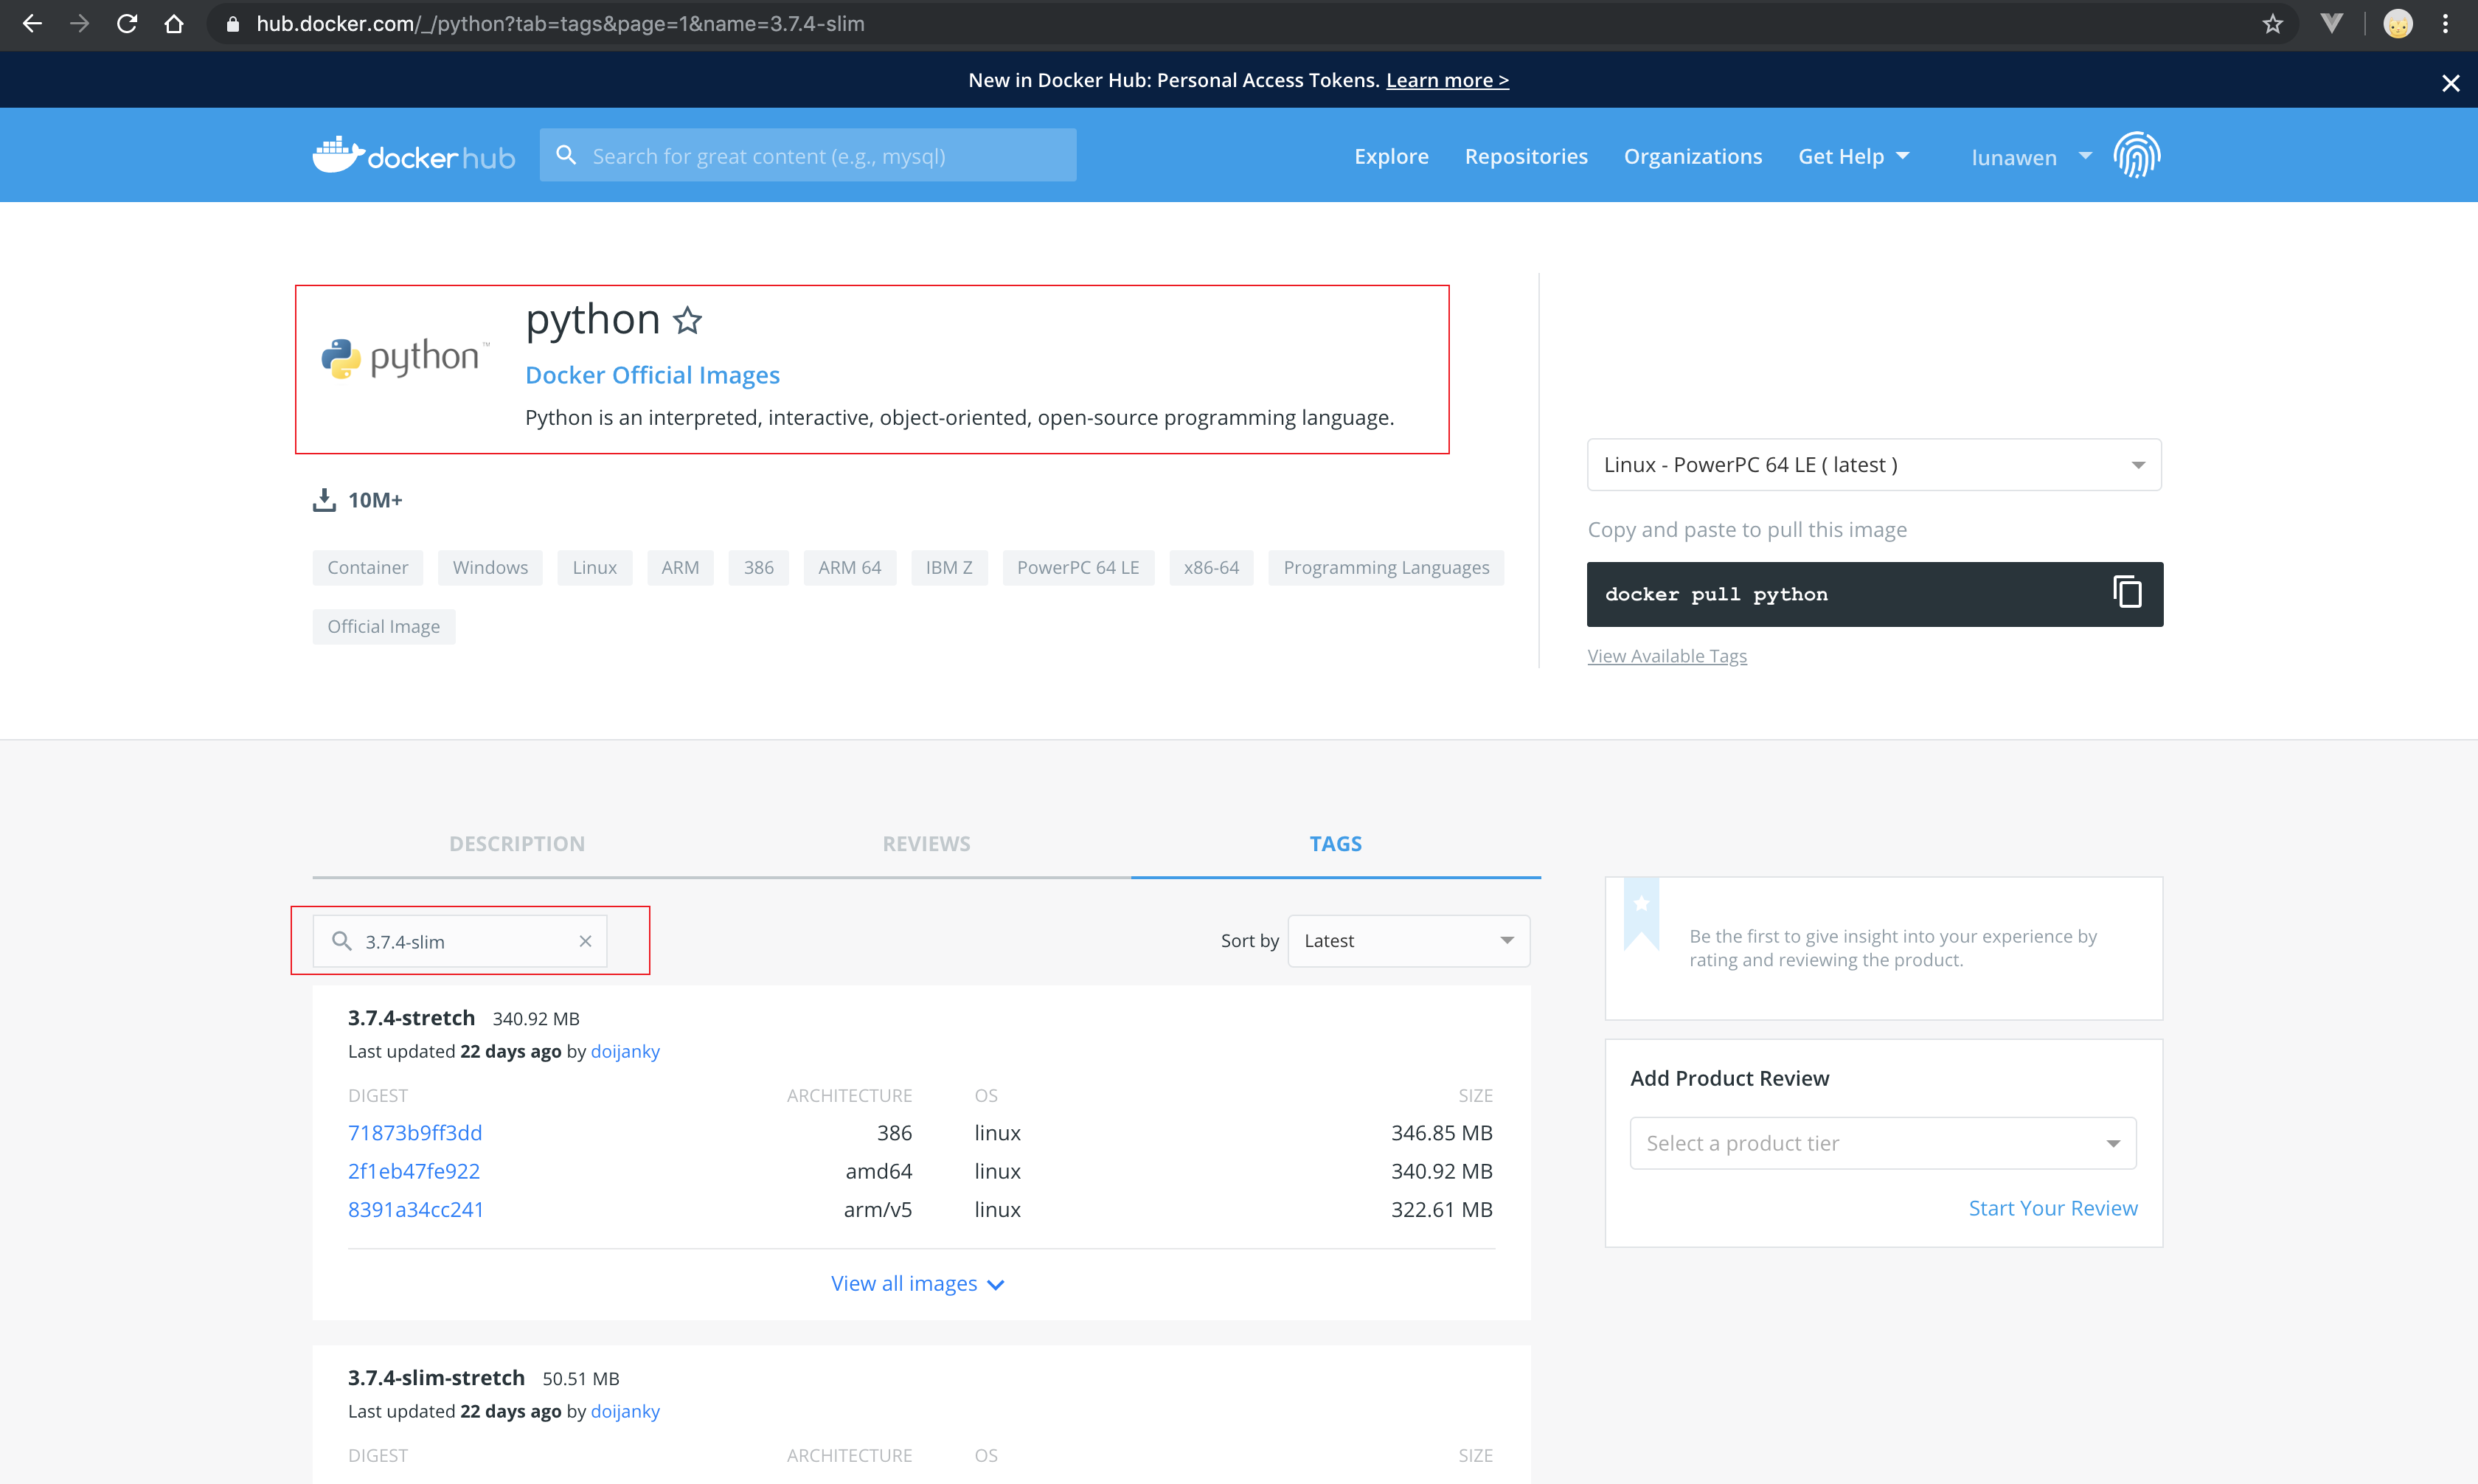The image size is (2478, 1484).
Task: Expand the Select a product tier dropdown
Action: pyautogui.click(x=1882, y=1143)
